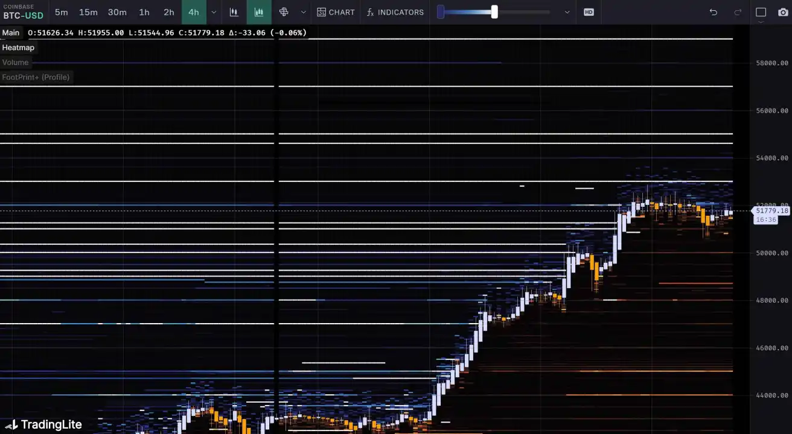Click the HD quality icon
Viewport: 792px width, 434px height.
point(589,12)
